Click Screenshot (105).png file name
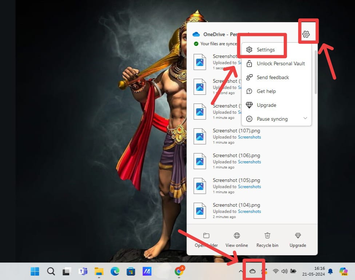Image resolution: width=355 pixels, height=280 pixels. pyautogui.click(x=236, y=180)
